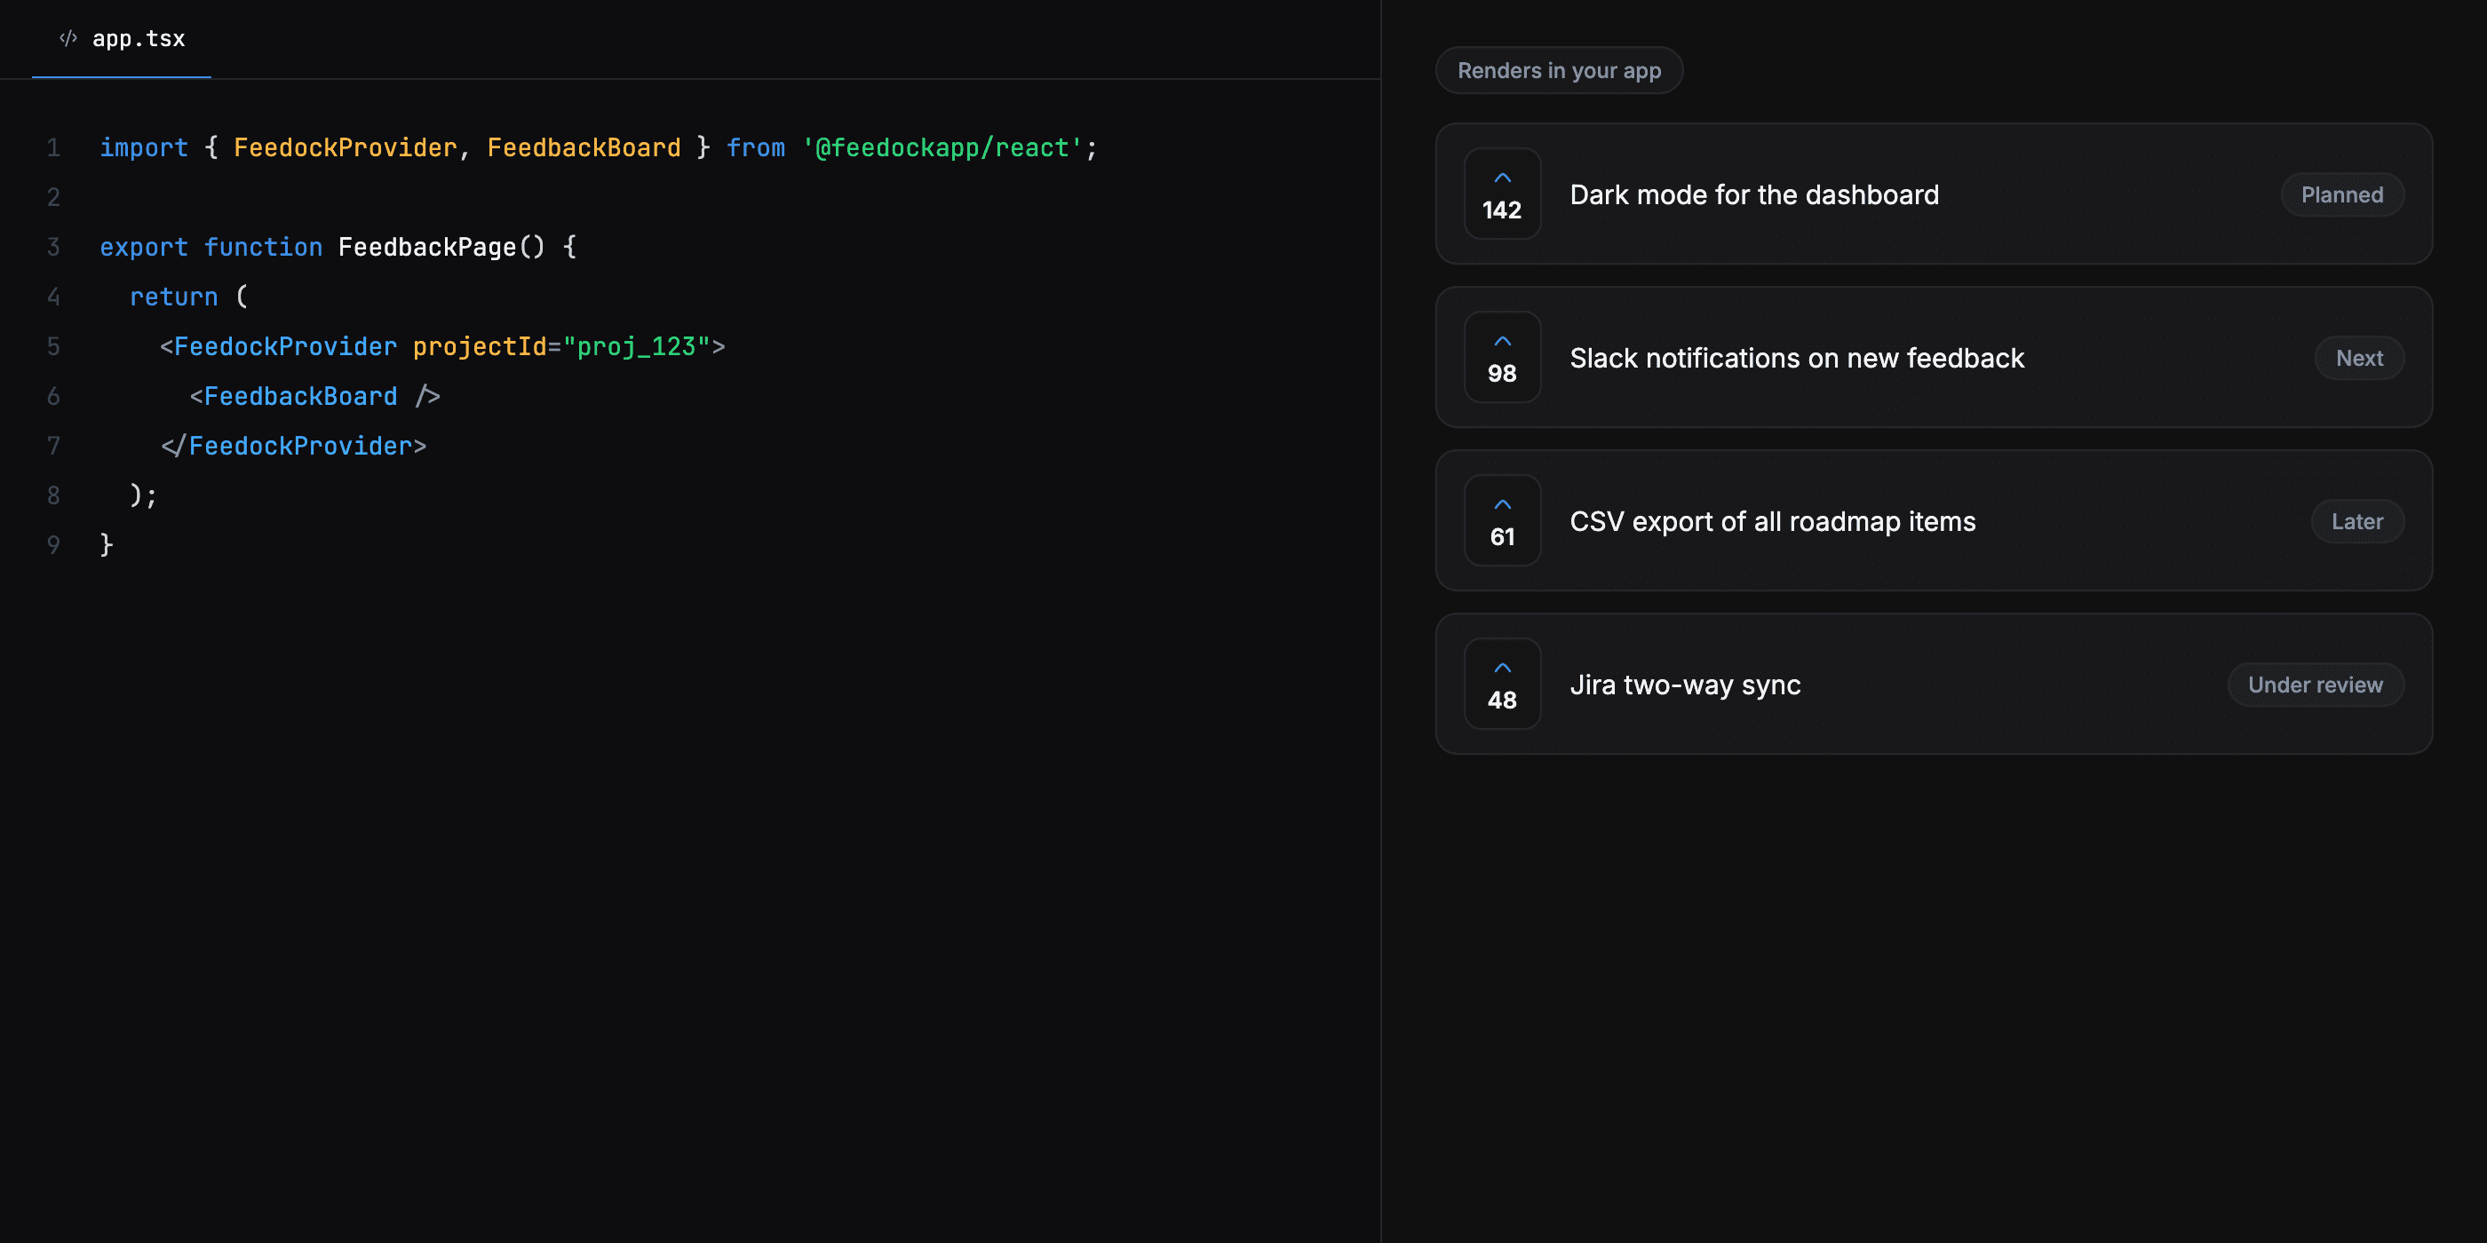This screenshot has height=1243, width=2487.
Task: Open Slack notifications on new feedback title
Action: 1797,358
